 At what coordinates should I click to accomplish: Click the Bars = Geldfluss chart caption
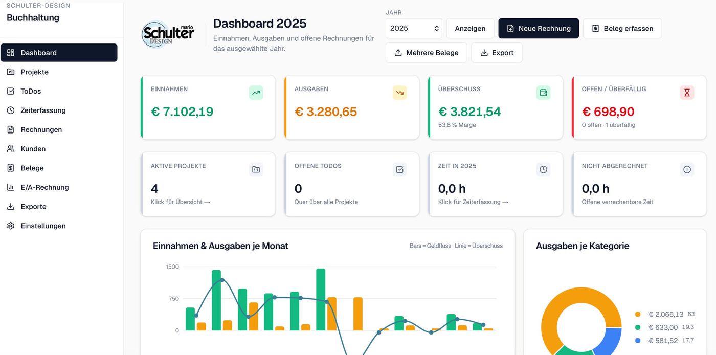(456, 246)
